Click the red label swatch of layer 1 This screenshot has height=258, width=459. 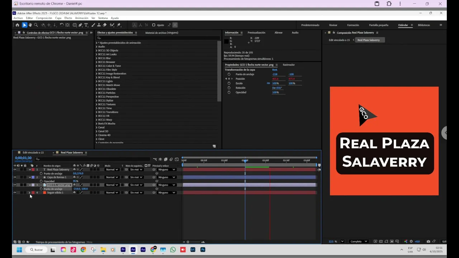[33, 169]
